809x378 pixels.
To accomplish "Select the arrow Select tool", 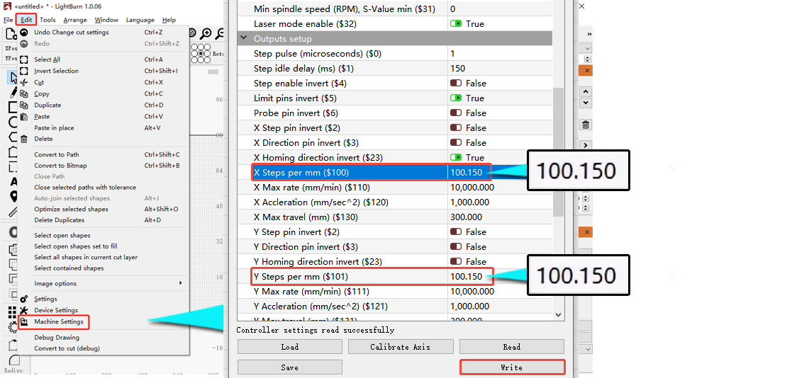I will [13, 79].
